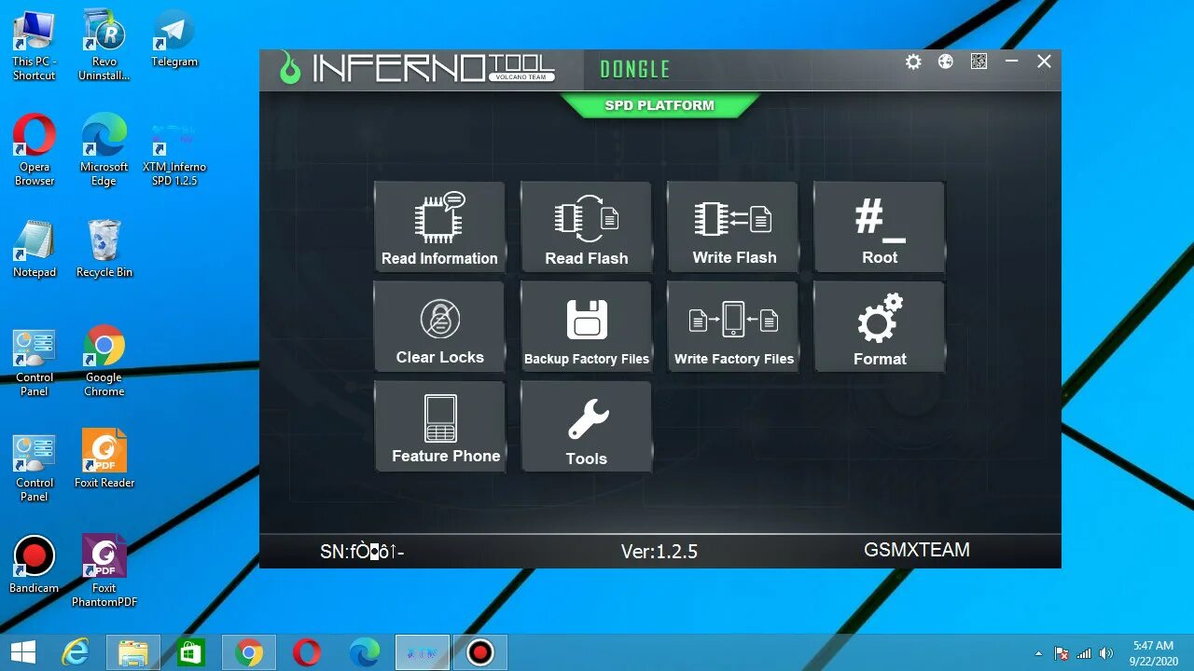Select Google Chrome desktop icon
The height and width of the screenshot is (671, 1194).
(104, 361)
